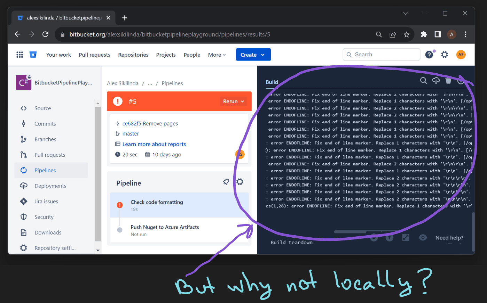Open Repository settings in the sidebar
This screenshot has width=487, height=303.
tap(51, 248)
